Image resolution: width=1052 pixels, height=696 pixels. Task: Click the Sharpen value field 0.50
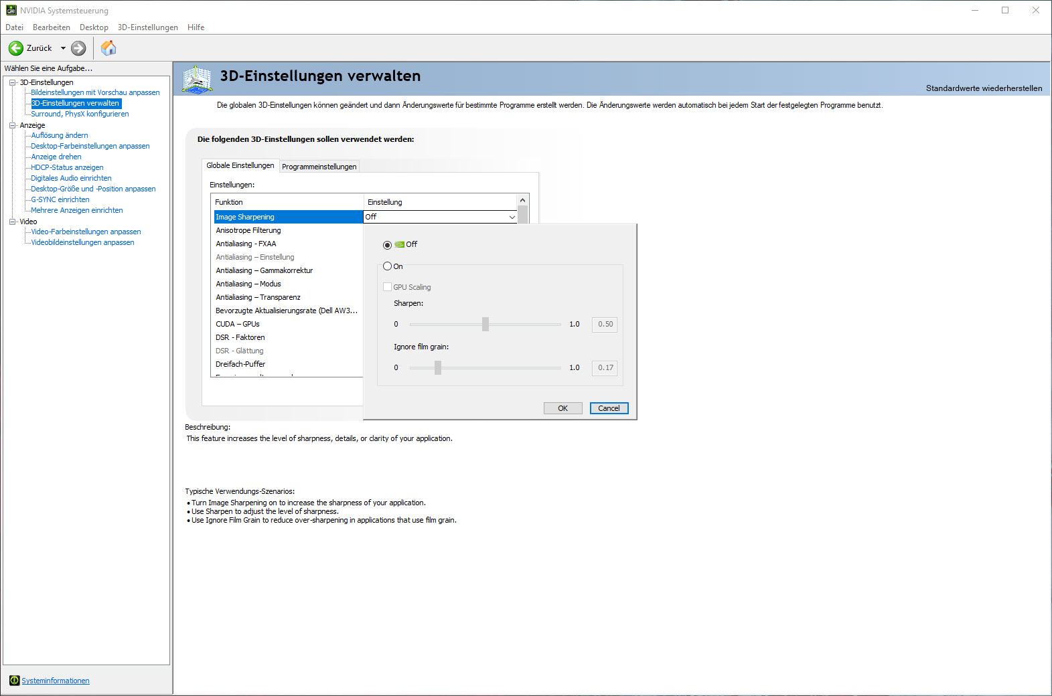click(x=605, y=324)
